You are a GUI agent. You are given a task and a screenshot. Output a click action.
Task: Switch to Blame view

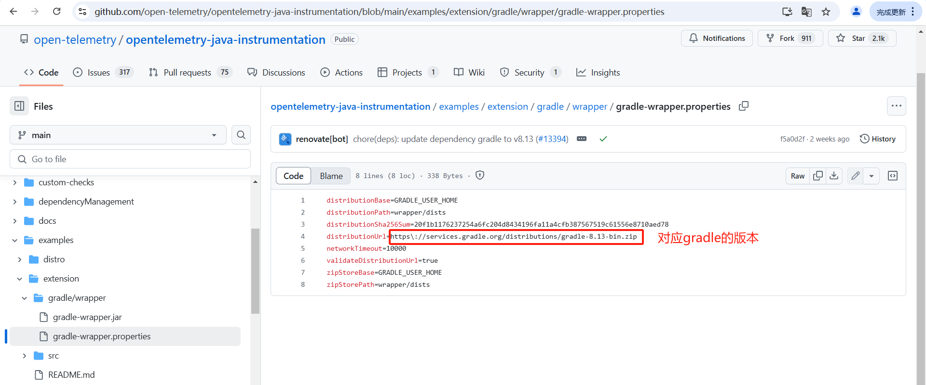click(331, 176)
